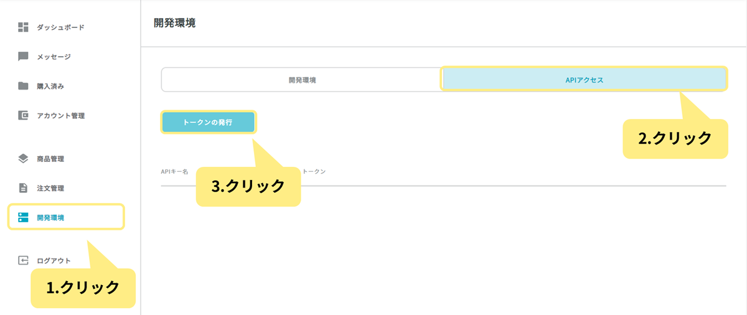Click the アカウント管理 wallet icon
Image resolution: width=747 pixels, height=315 pixels.
[24, 115]
